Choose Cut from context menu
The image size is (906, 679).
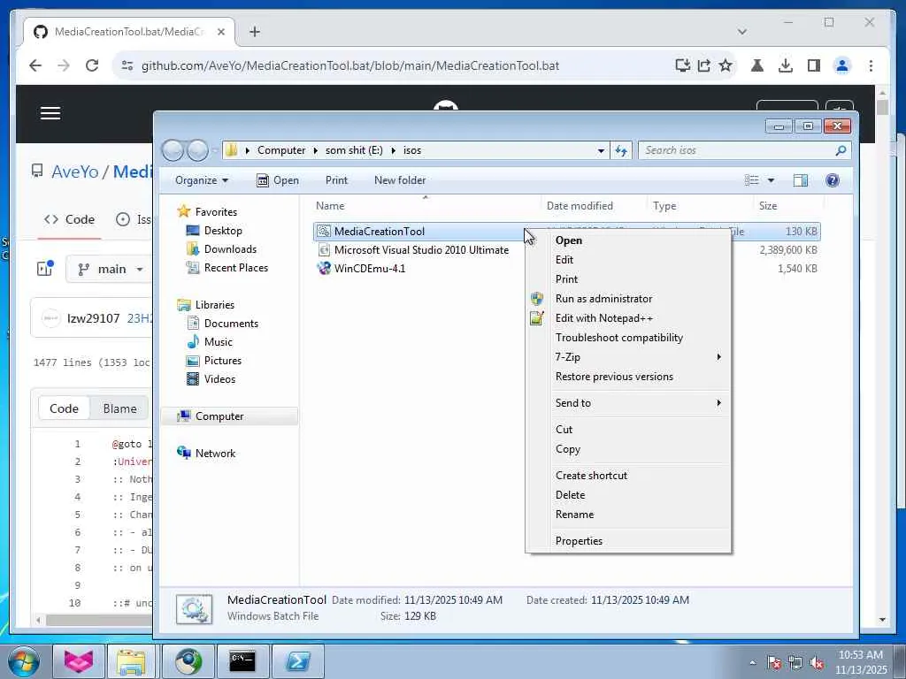pyautogui.click(x=564, y=430)
